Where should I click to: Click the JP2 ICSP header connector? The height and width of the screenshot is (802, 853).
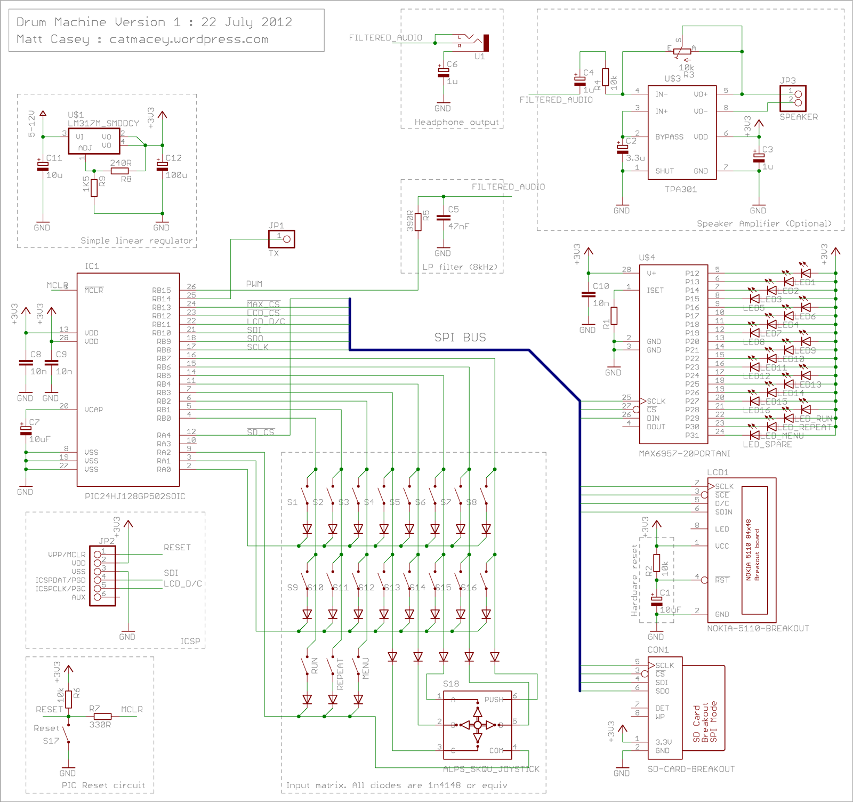pyautogui.click(x=102, y=576)
